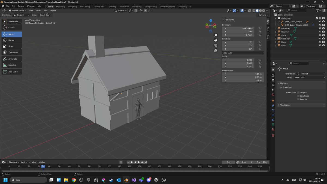Screen dimensions: 327x184
Task: Lock the Location X value
Action: pyautogui.click(x=260, y=28)
